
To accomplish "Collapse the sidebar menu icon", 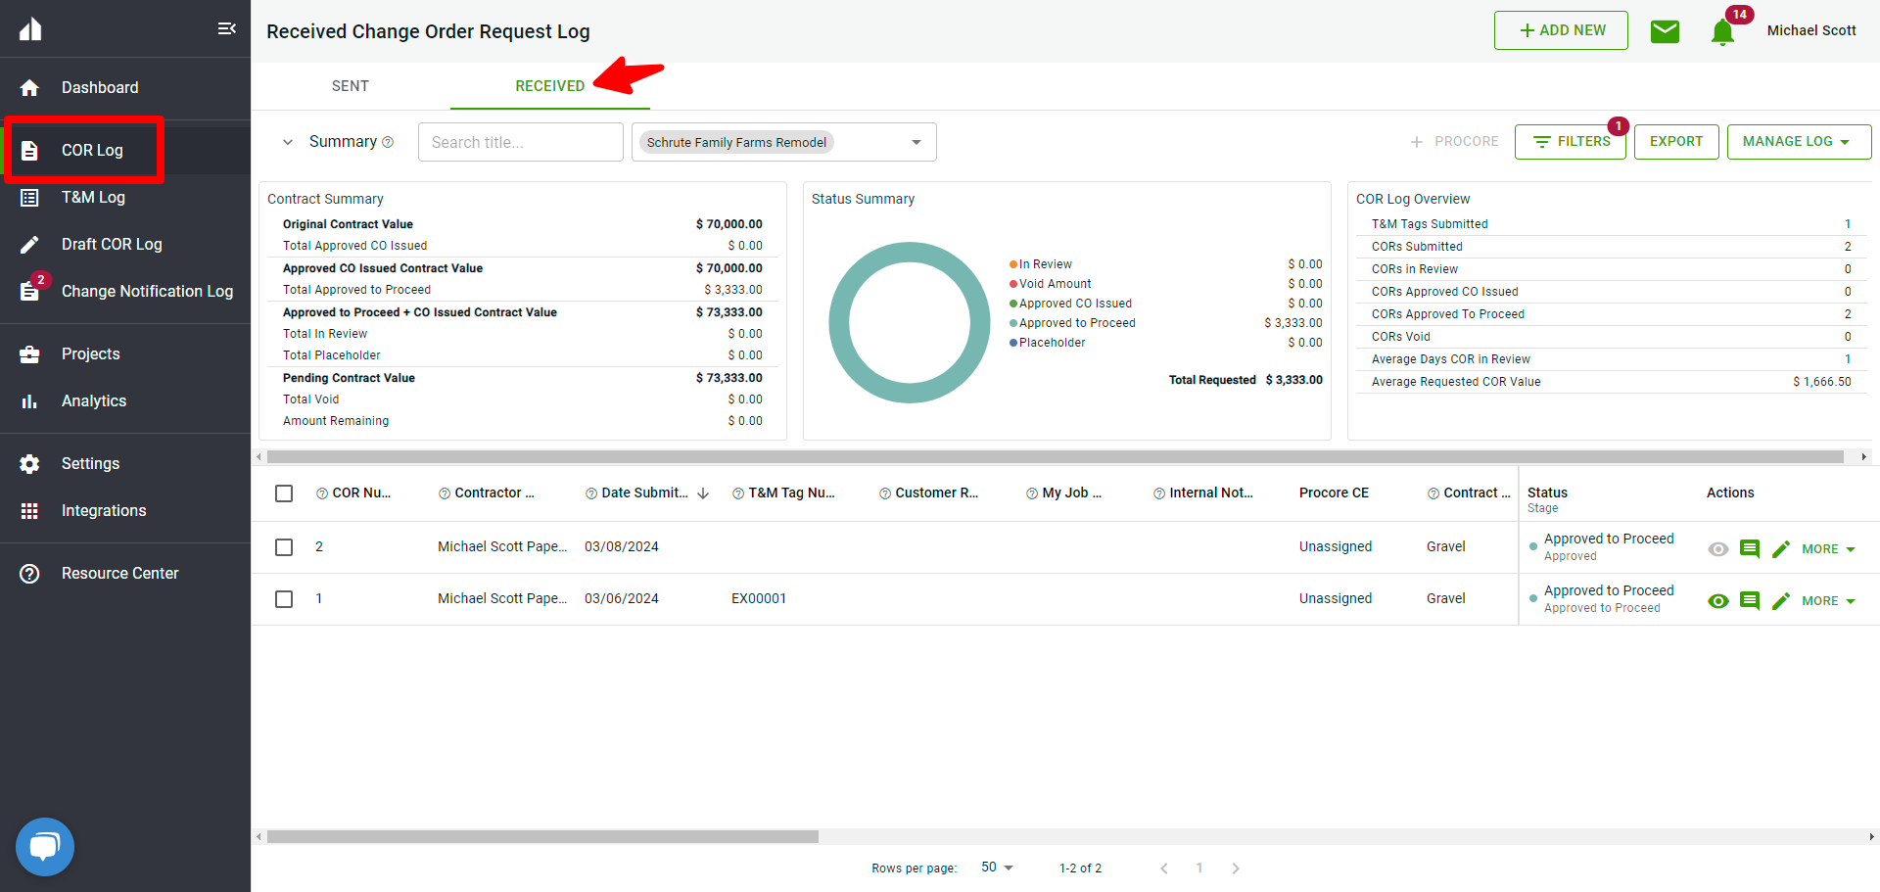I will pyautogui.click(x=226, y=28).
